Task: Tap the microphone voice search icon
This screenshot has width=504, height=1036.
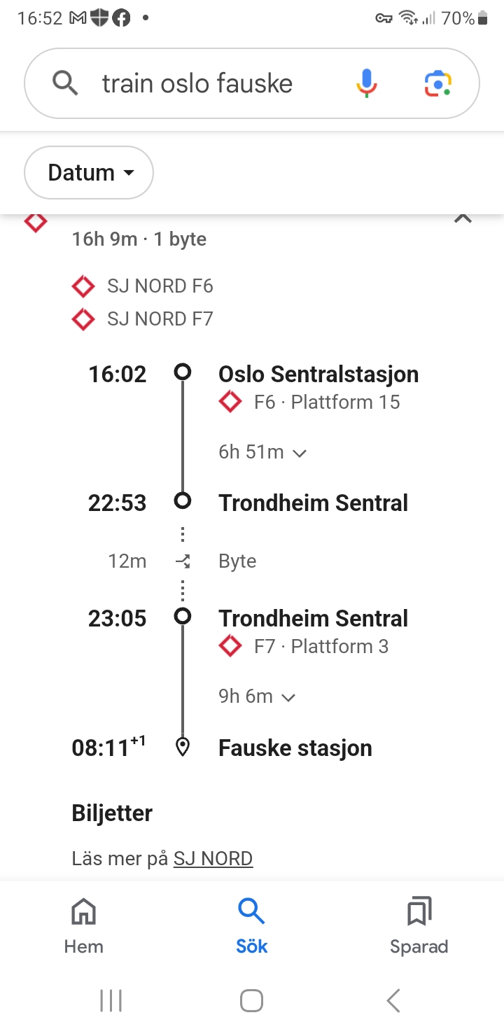Action: [x=366, y=84]
